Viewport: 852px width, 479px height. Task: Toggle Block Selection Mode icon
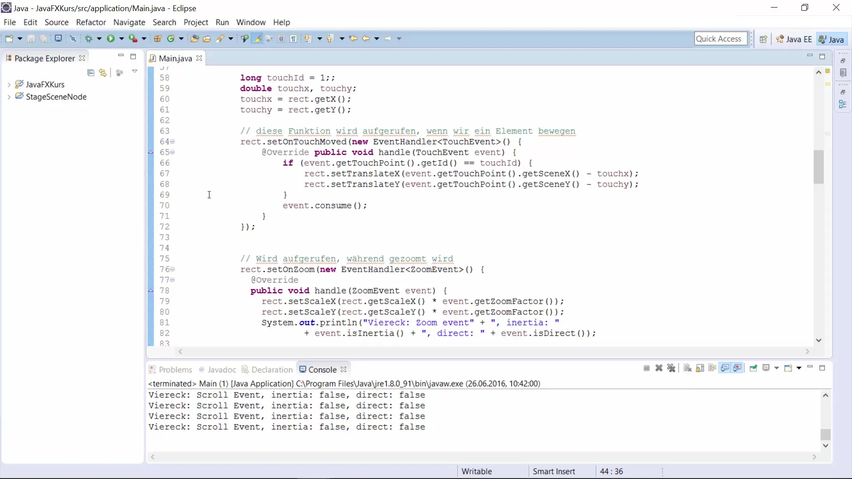pos(281,39)
